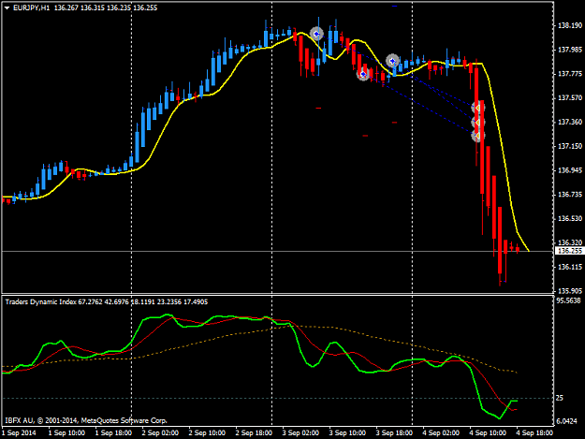Click the 4 Sep 10:00 time label
The width and height of the screenshot is (585, 439).
(488, 432)
